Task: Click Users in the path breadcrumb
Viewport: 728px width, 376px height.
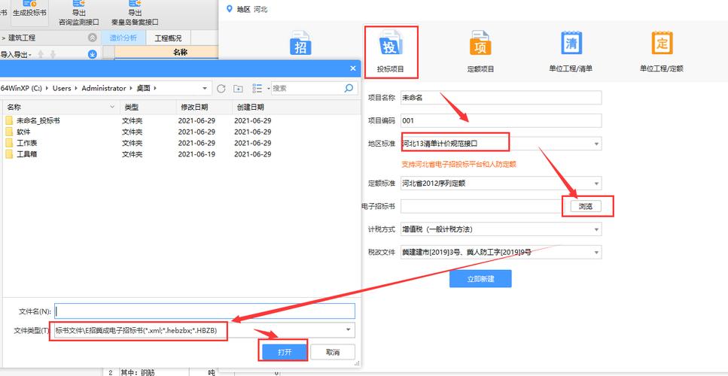Action: [62, 88]
